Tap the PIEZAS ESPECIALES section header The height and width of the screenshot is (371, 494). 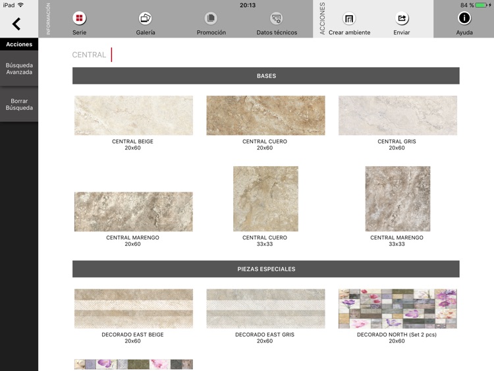pyautogui.click(x=266, y=269)
